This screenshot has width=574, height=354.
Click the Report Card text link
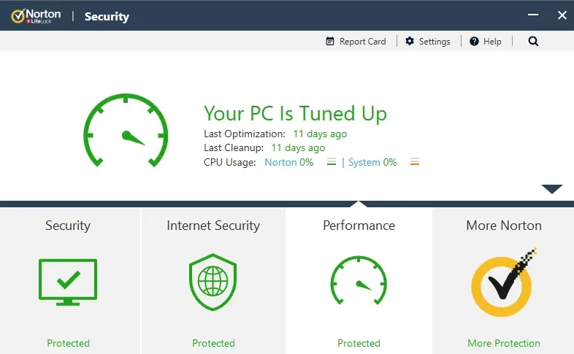coord(362,42)
